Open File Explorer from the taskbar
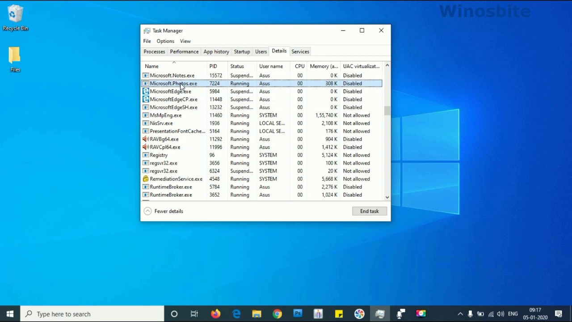Screen dimensions: 572x322 [x=257, y=314]
